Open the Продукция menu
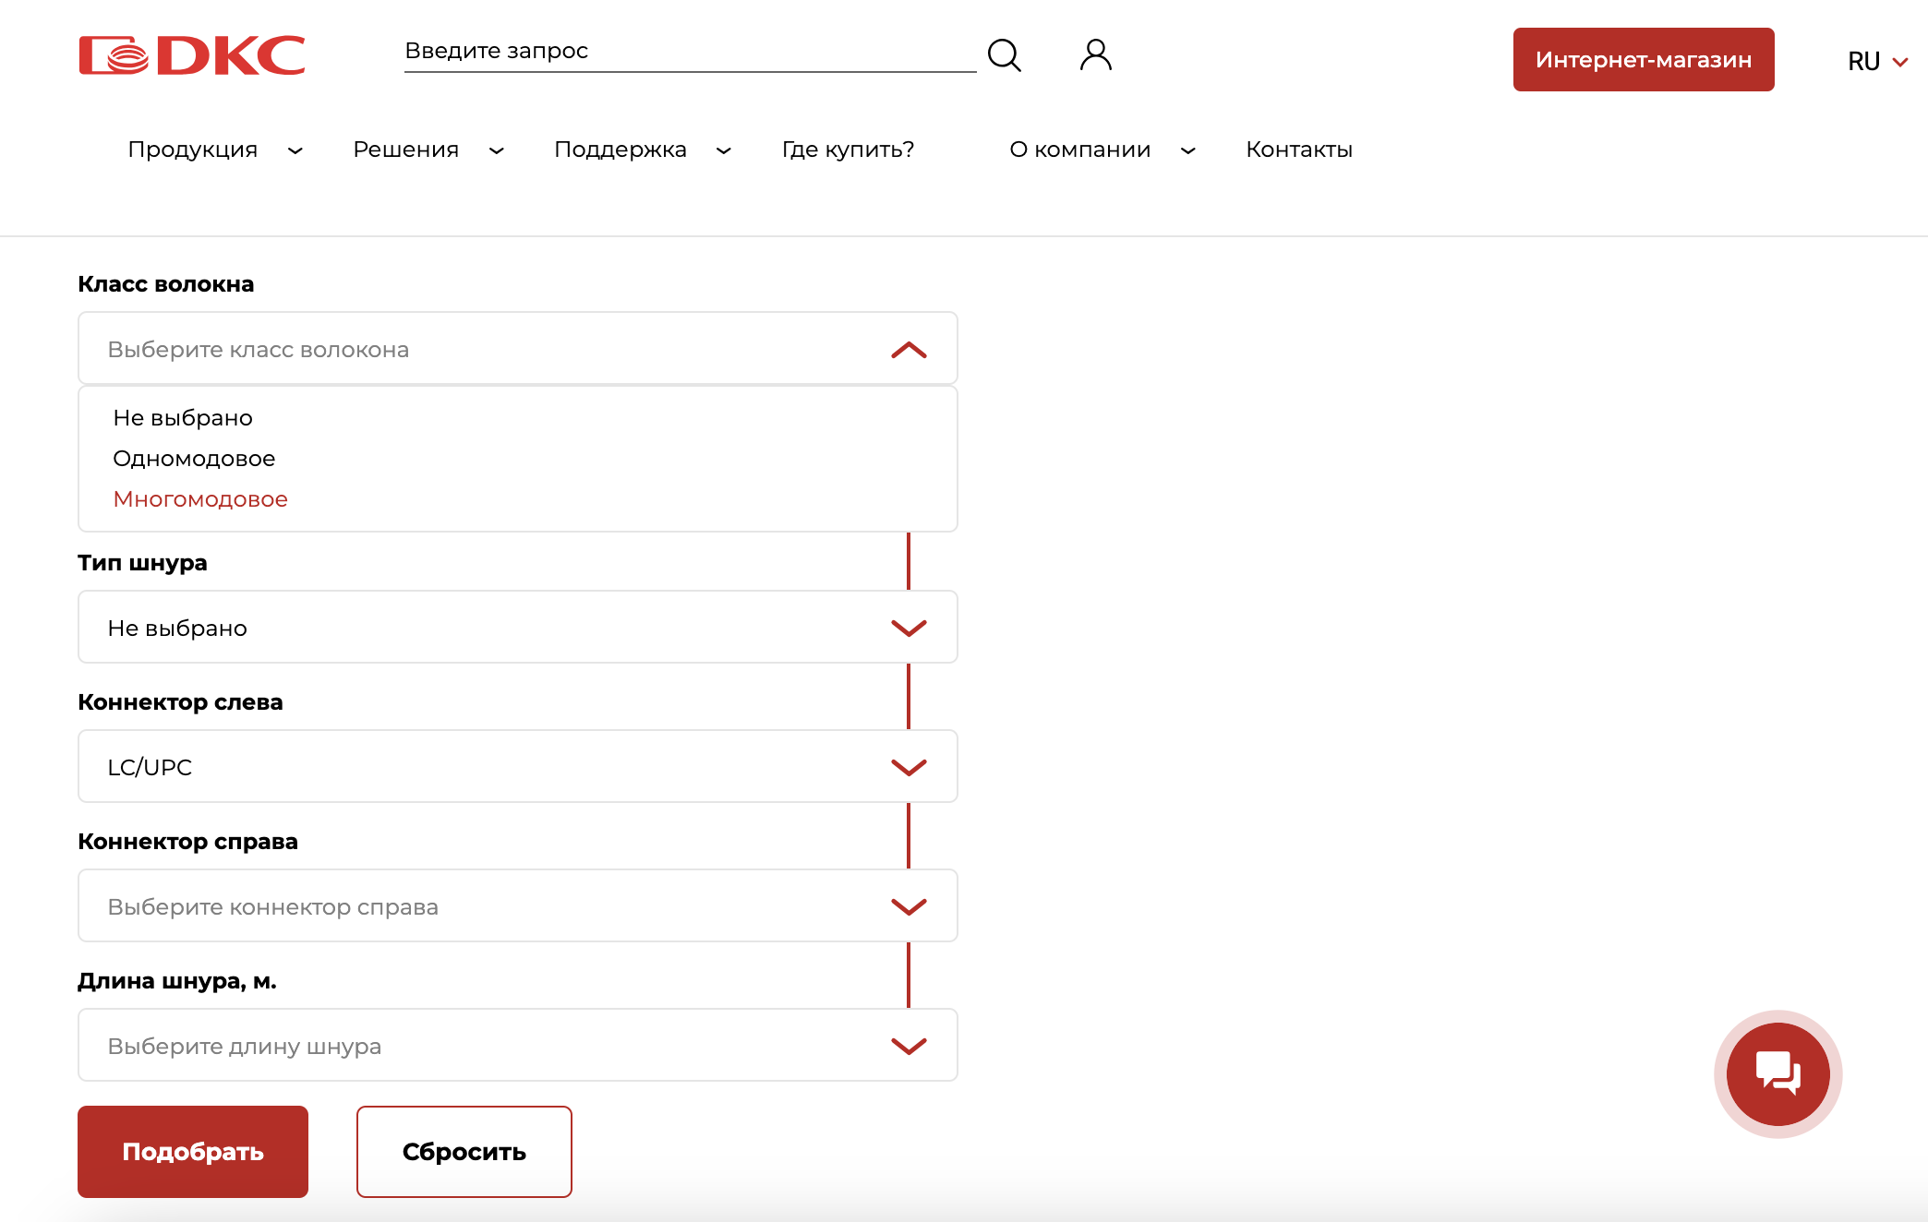 pyautogui.click(x=193, y=150)
